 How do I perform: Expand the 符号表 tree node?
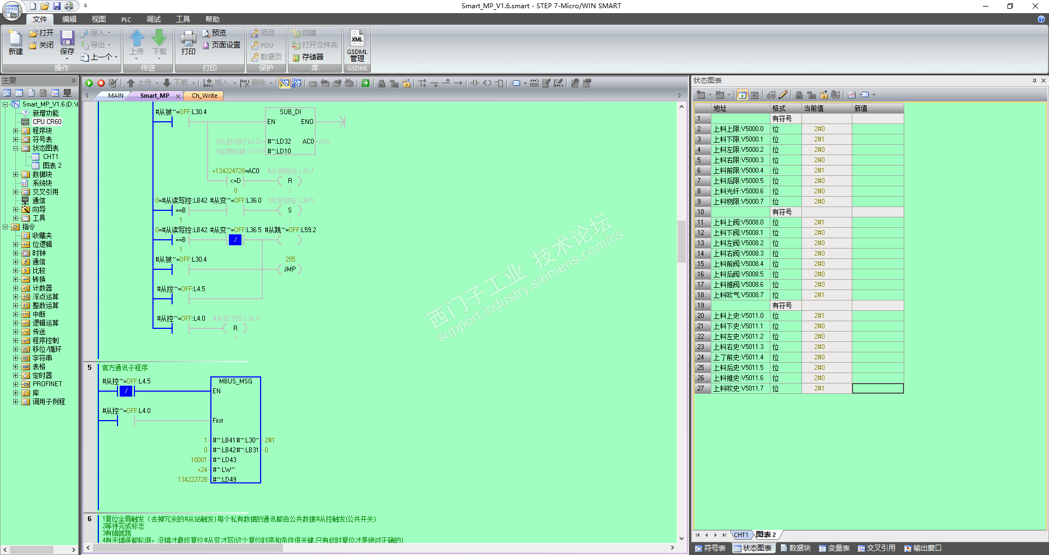(x=16, y=139)
